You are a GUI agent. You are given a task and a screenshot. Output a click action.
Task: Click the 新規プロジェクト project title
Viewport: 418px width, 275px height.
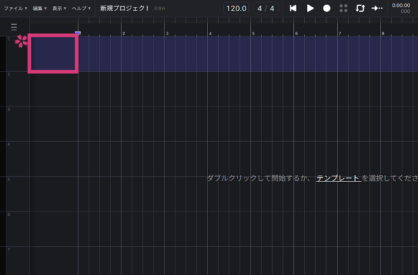click(124, 8)
